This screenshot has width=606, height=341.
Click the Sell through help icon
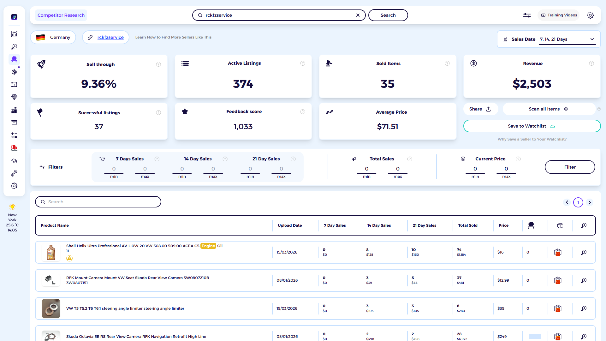(158, 64)
